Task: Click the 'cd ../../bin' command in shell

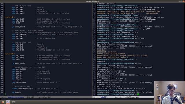Action: [144, 29]
